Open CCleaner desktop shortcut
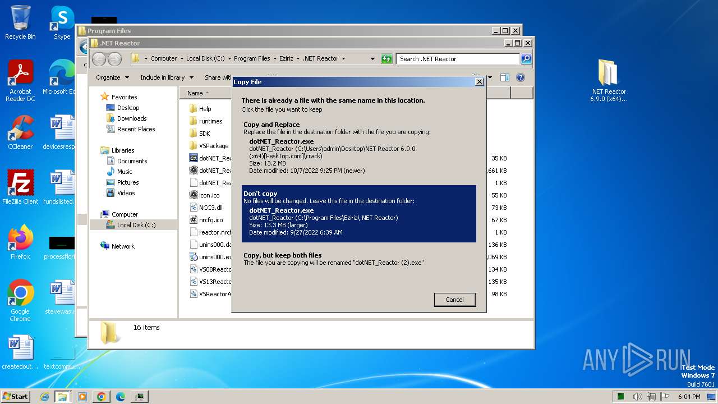Image resolution: width=718 pixels, height=404 pixels. pyautogui.click(x=20, y=132)
